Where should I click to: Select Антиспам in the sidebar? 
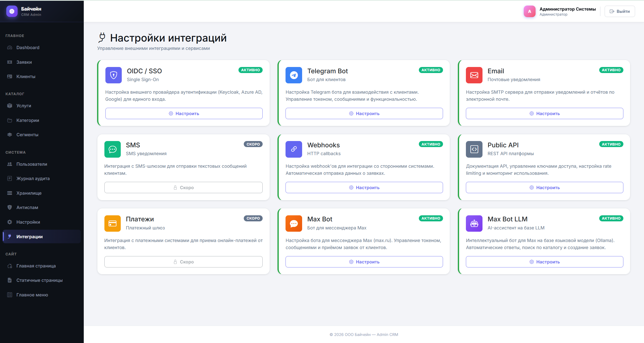(27, 208)
